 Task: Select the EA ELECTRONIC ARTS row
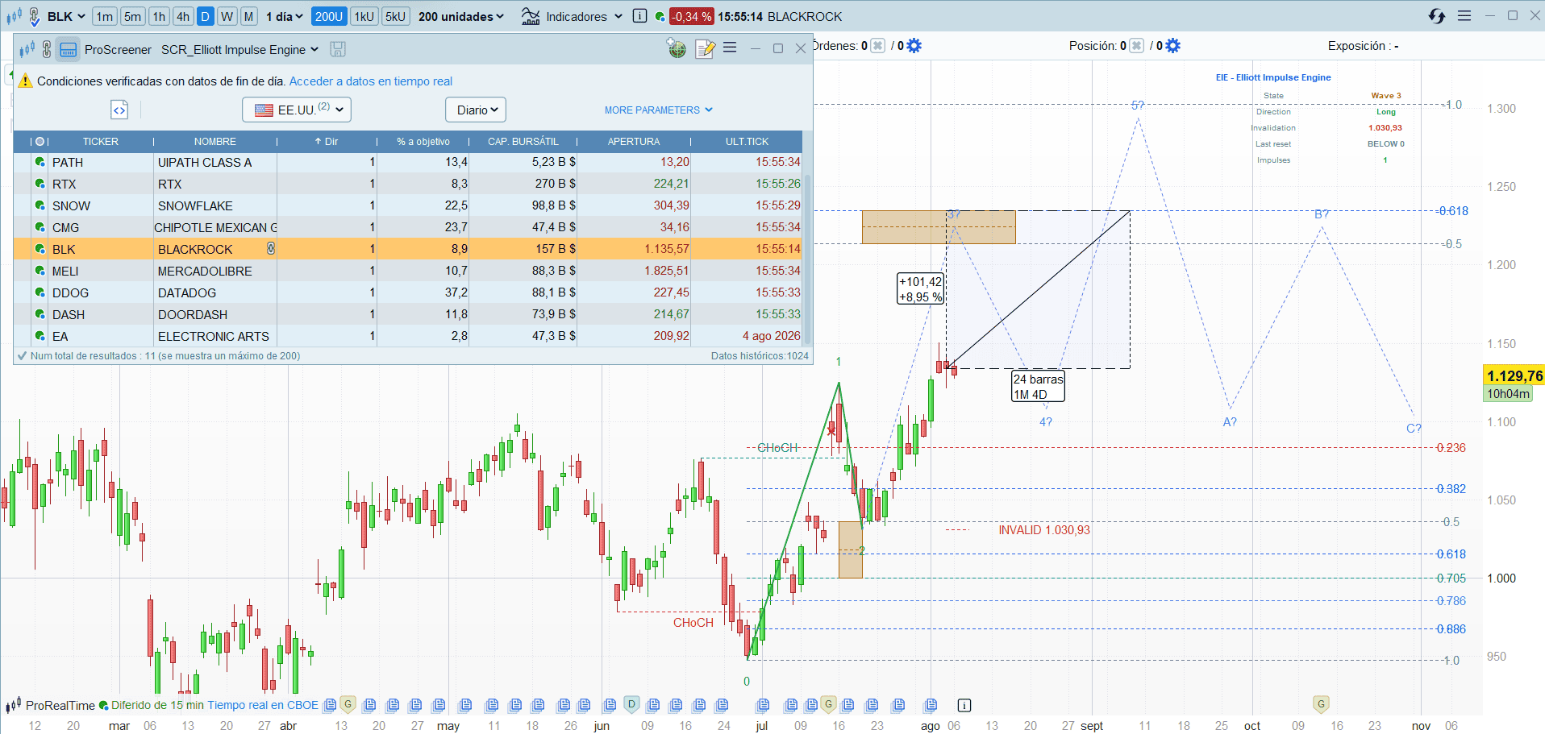point(408,336)
